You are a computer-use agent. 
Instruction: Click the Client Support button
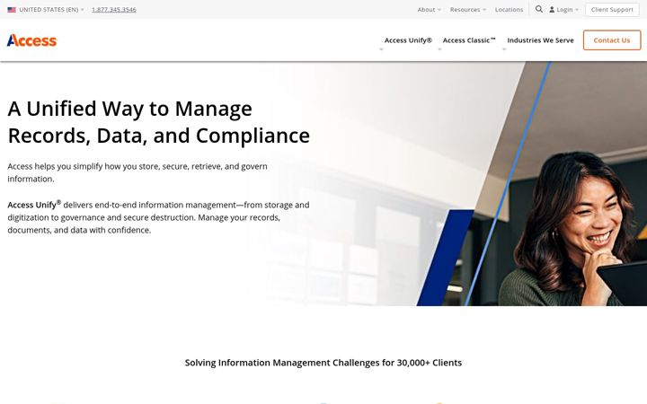[612, 10]
